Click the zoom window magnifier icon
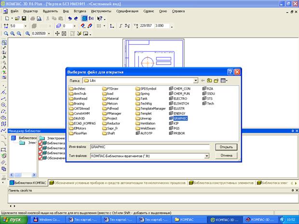Viewport: 299px width, 224px height. point(6,34)
